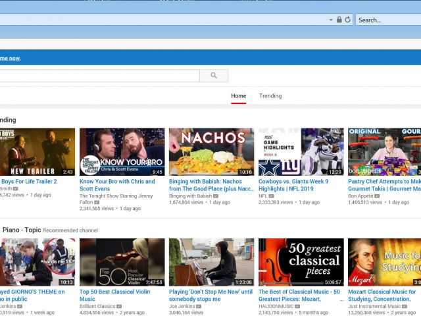The width and height of the screenshot is (421, 316).
Task: Click the browser Search... field
Action: coord(388,20)
